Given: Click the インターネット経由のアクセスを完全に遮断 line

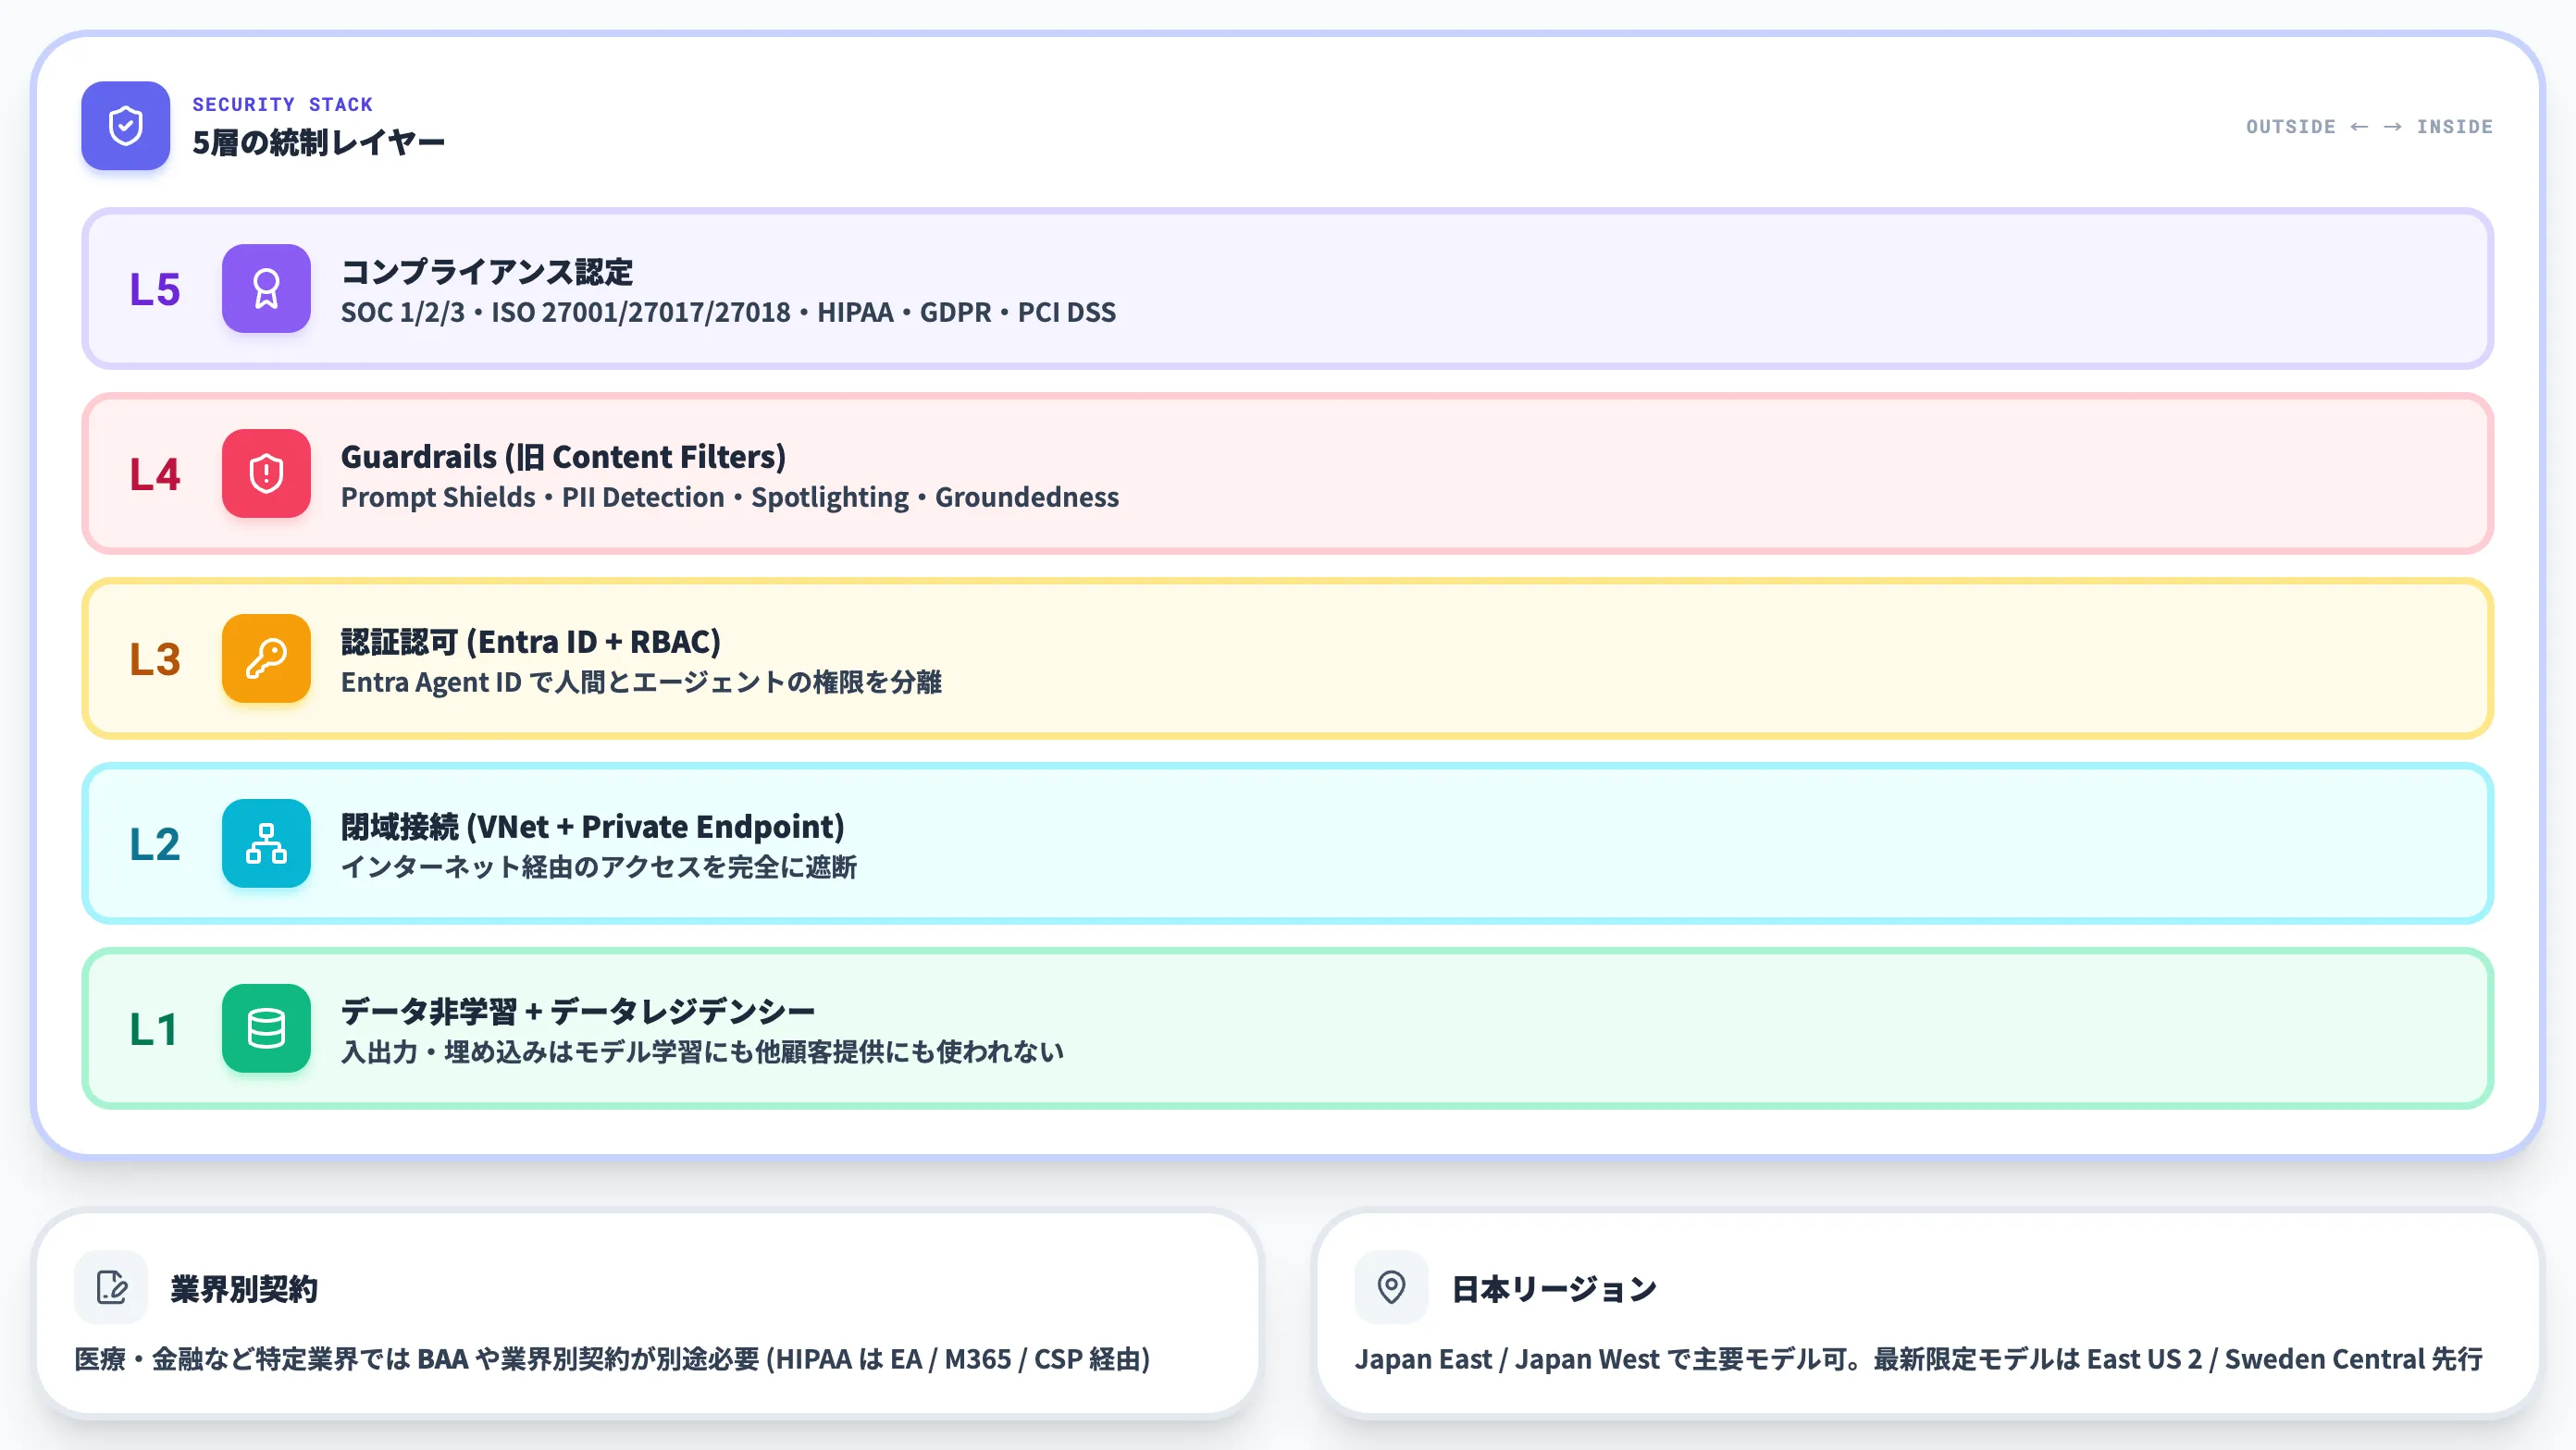Looking at the screenshot, I should (599, 866).
